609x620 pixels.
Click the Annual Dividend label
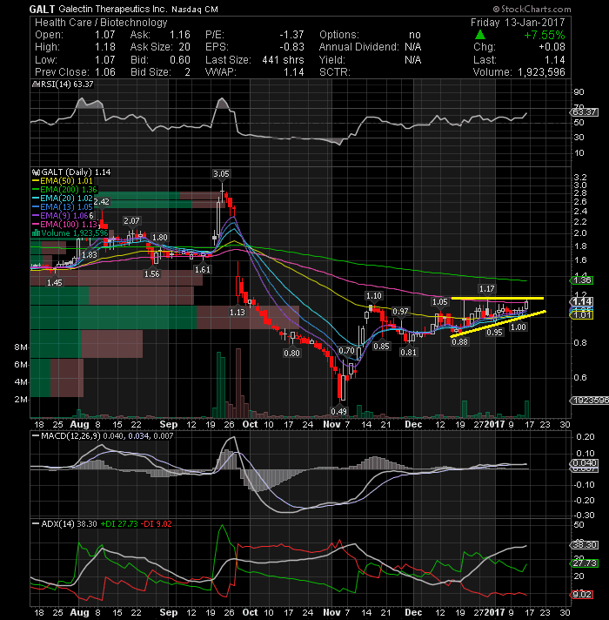(x=359, y=47)
